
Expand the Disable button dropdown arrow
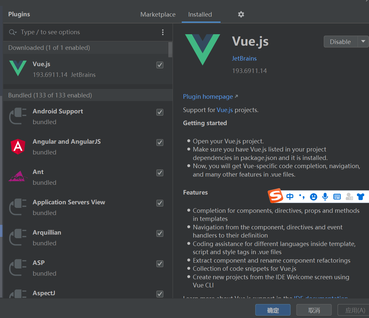[363, 42]
